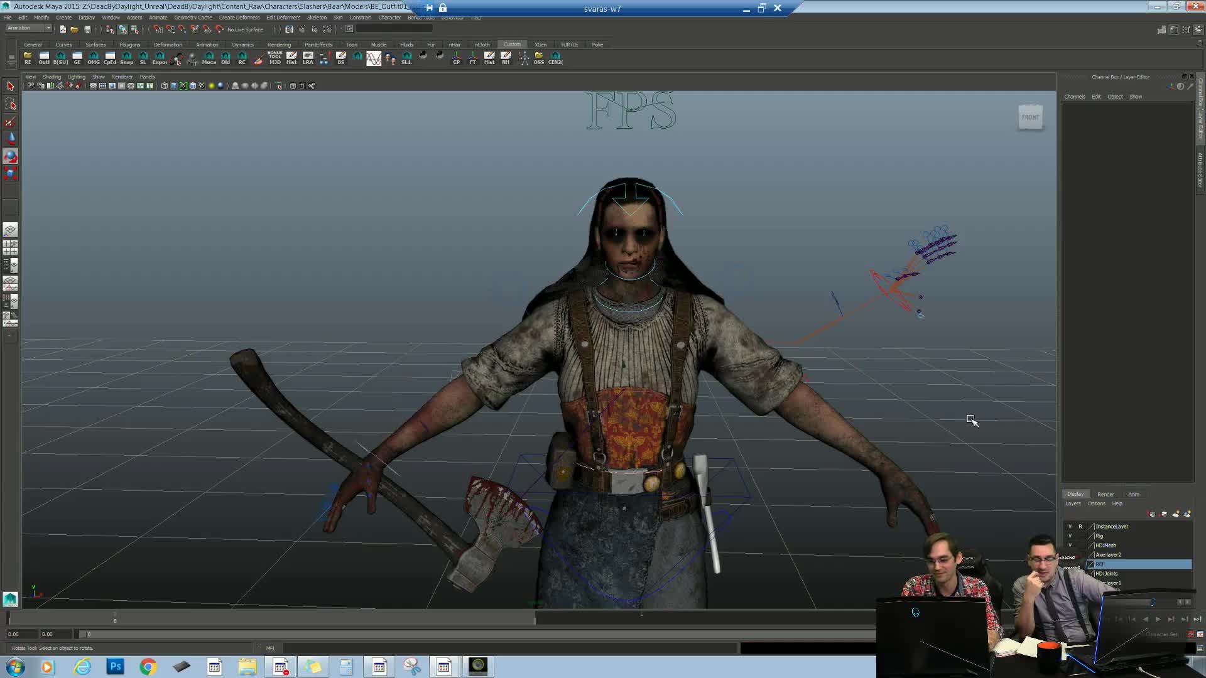The width and height of the screenshot is (1206, 678).
Task: Switch to the Polygons shelf tab
Action: 129,45
